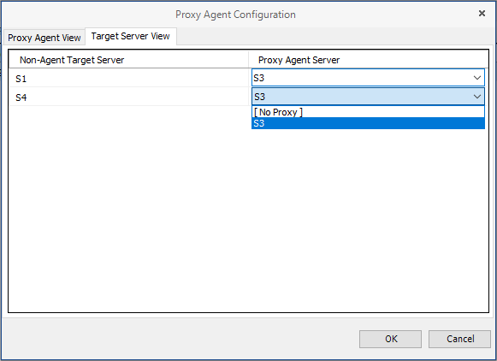Click the blank tab strip beside Target Server View
The height and width of the screenshot is (361, 497).
pyautogui.click(x=335, y=36)
